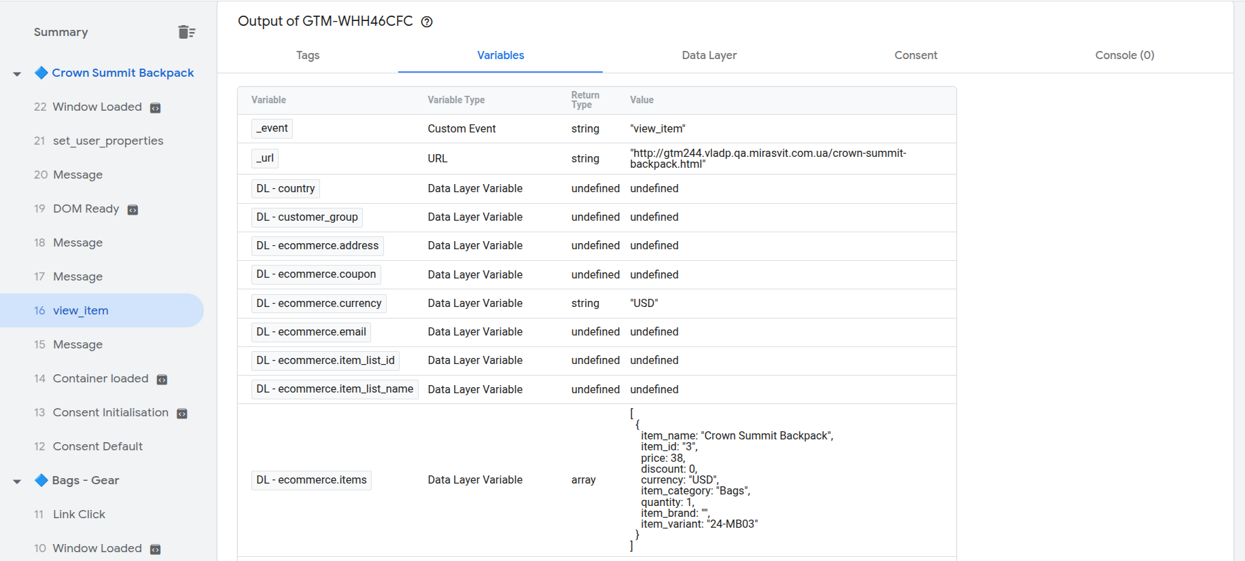Open help icon next to GTM-WHH46CFC
This screenshot has width=1245, height=561.
[x=427, y=22]
